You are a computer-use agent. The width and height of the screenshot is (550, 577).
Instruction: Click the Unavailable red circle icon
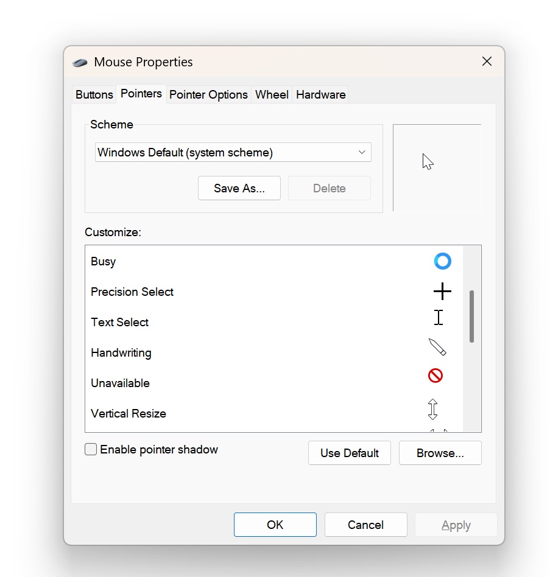(435, 376)
